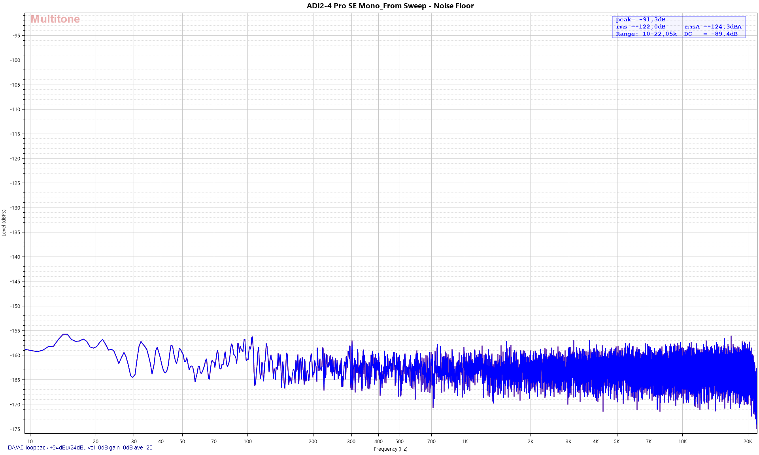Click the '10' frequency axis tick label
This screenshot has height=455, width=759.
coord(30,442)
